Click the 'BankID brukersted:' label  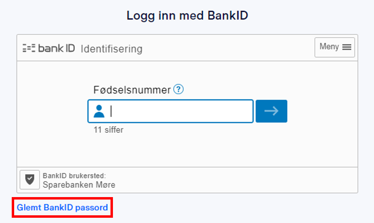point(74,176)
